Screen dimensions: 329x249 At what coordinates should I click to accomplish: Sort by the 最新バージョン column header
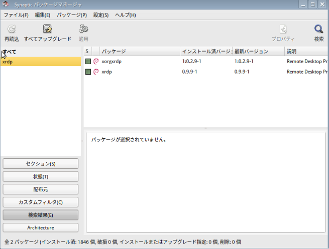tap(259, 51)
